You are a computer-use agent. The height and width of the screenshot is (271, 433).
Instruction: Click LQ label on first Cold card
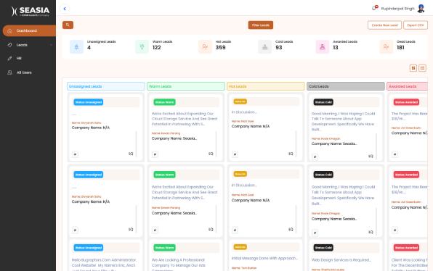click(x=371, y=157)
